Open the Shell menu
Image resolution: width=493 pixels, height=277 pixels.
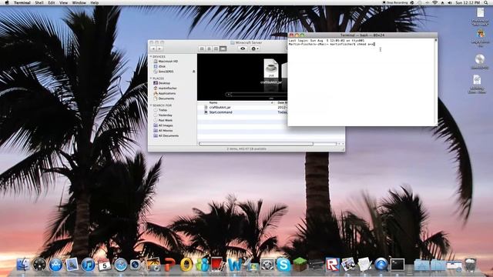coord(39,2)
